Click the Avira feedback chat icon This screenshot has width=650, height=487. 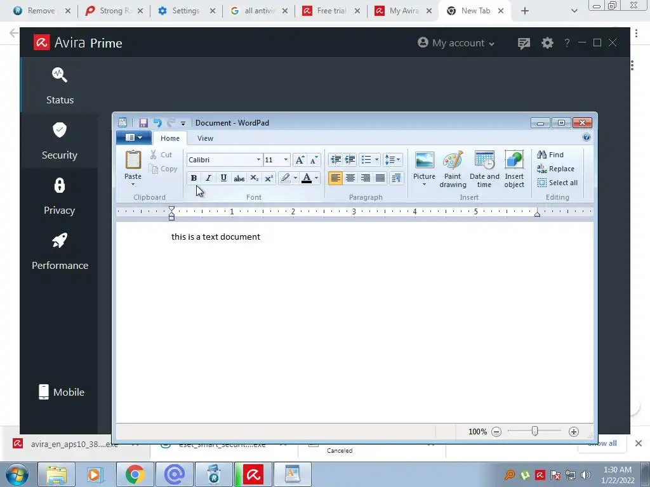524,44
